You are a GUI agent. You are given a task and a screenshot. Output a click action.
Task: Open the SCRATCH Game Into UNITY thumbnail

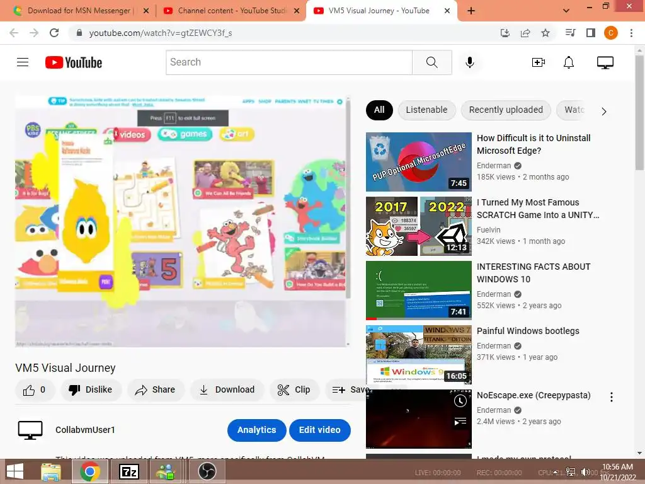pos(419,226)
